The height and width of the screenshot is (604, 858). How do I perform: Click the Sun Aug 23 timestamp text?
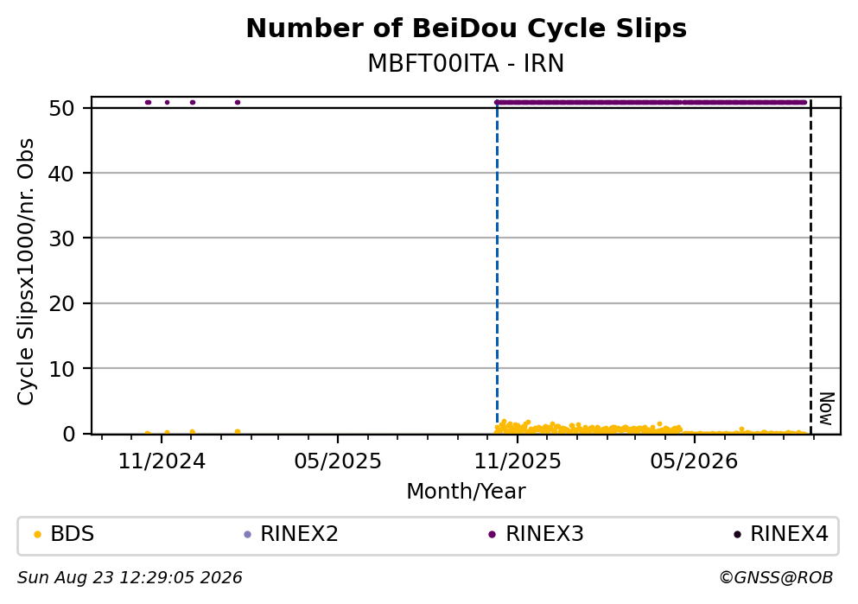130,578
